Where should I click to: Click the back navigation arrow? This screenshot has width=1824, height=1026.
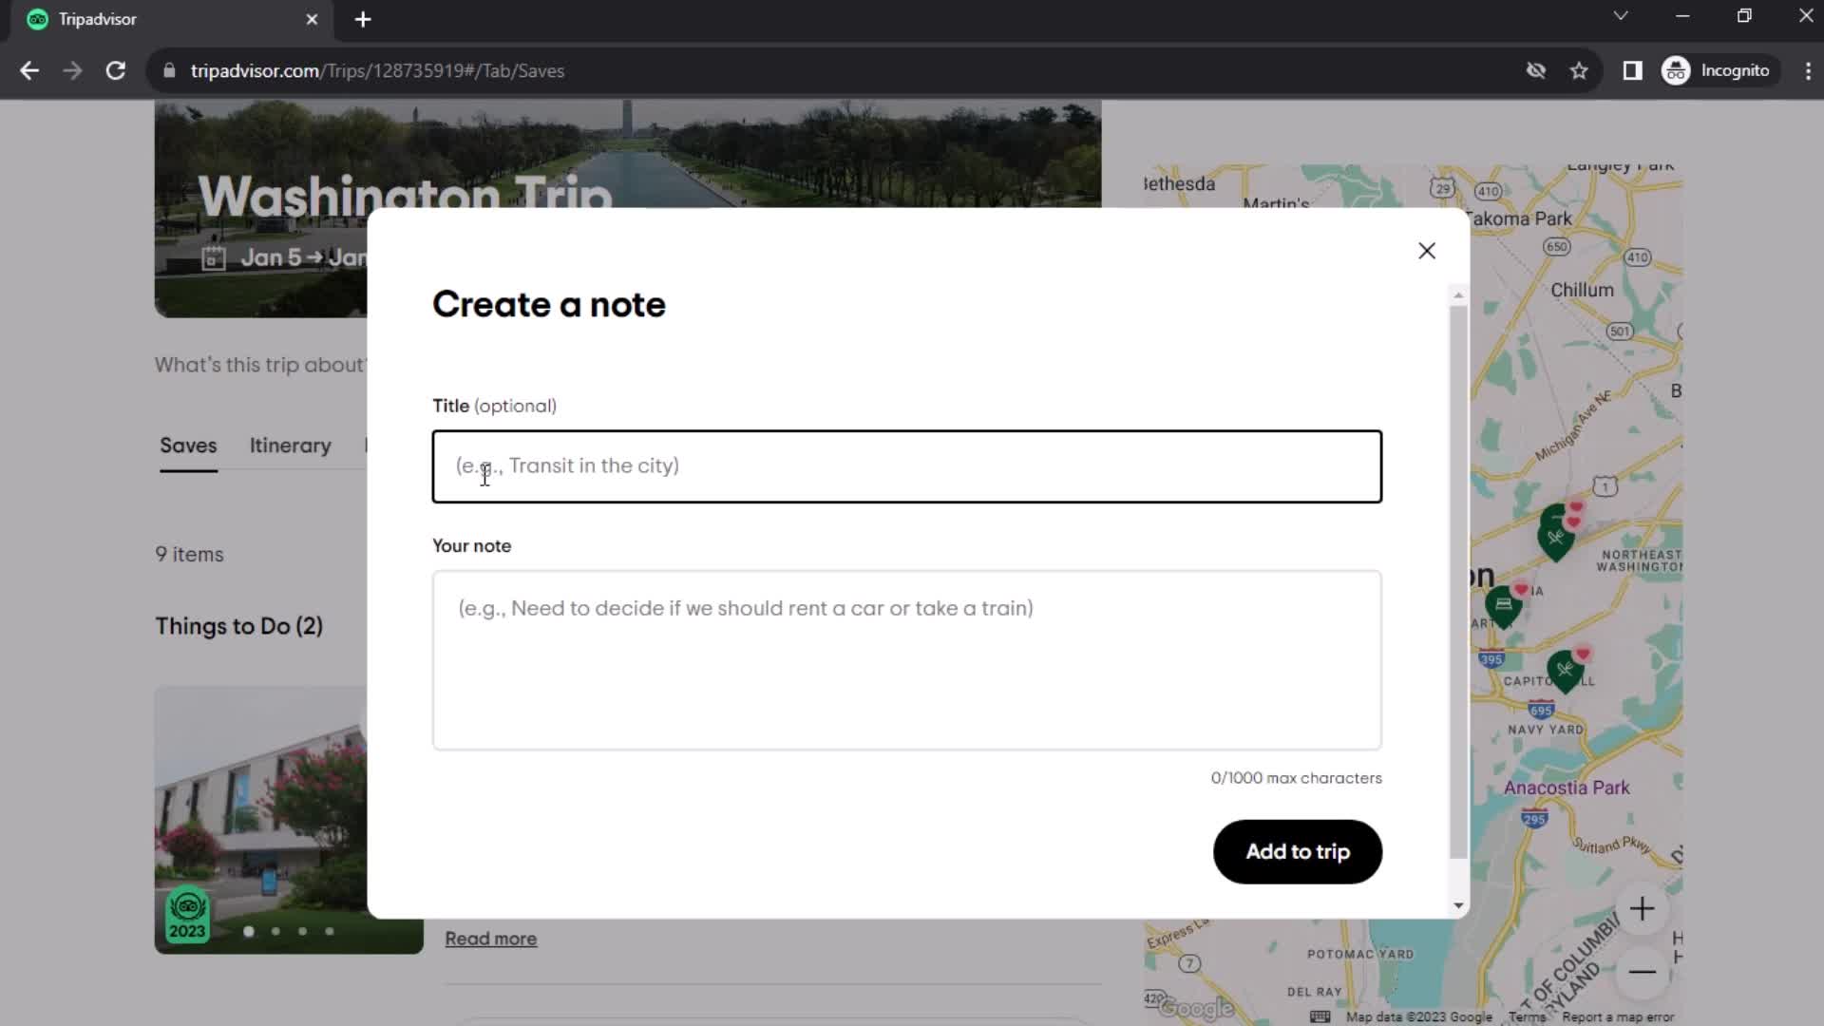28,70
